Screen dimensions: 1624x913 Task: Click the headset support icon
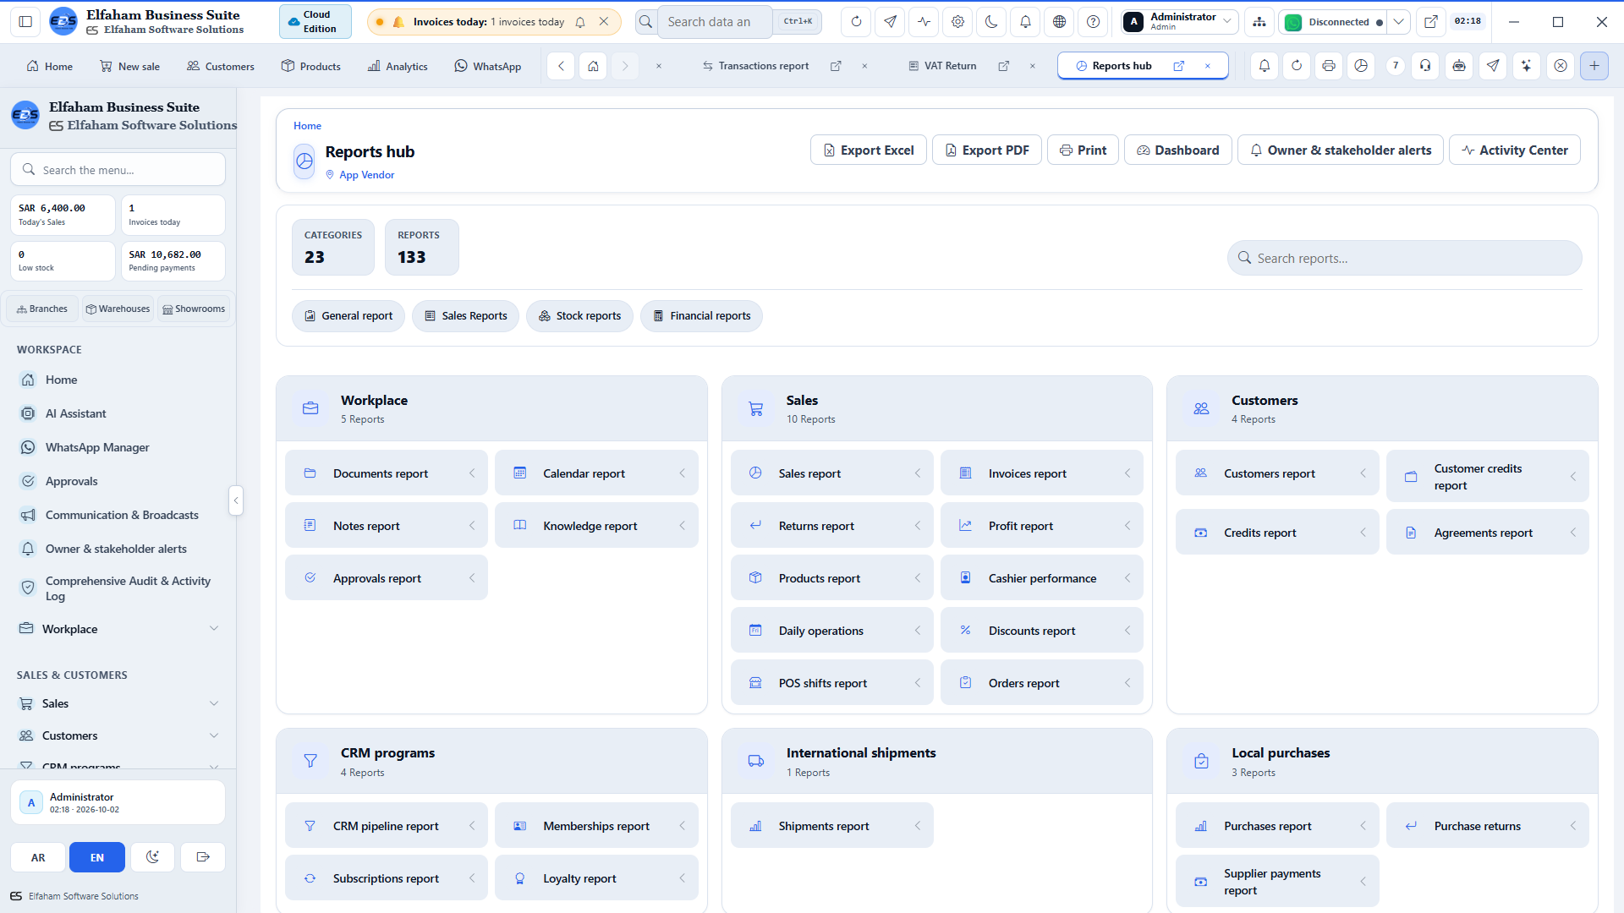pos(1426,66)
